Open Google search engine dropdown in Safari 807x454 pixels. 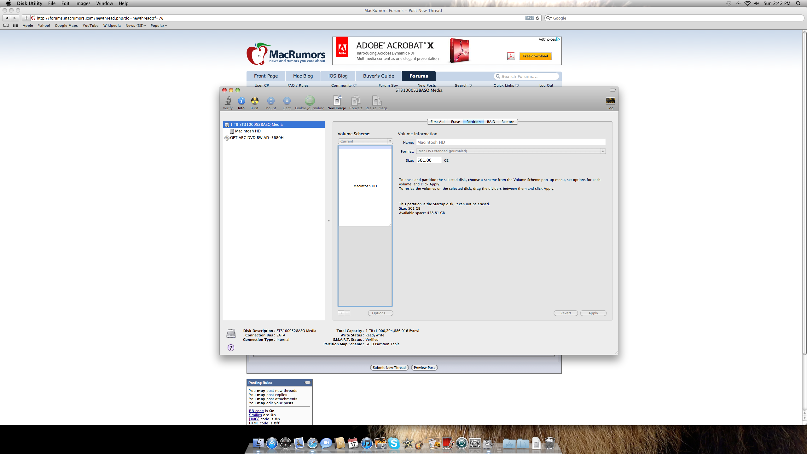pos(549,18)
